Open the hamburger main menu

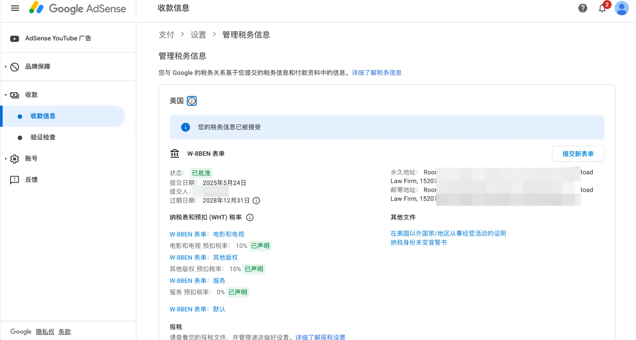pos(15,8)
